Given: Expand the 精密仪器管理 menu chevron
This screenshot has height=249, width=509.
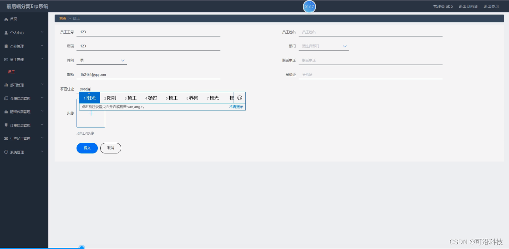Looking at the screenshot, I should click(42, 111).
